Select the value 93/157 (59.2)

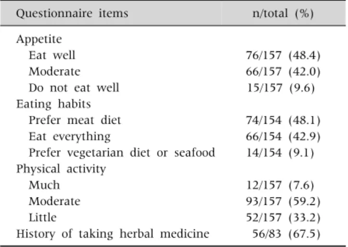(283, 201)
